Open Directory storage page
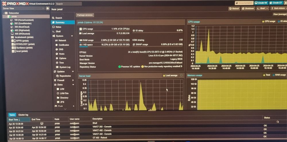This screenshot has height=142, width=287. tap(64, 98)
